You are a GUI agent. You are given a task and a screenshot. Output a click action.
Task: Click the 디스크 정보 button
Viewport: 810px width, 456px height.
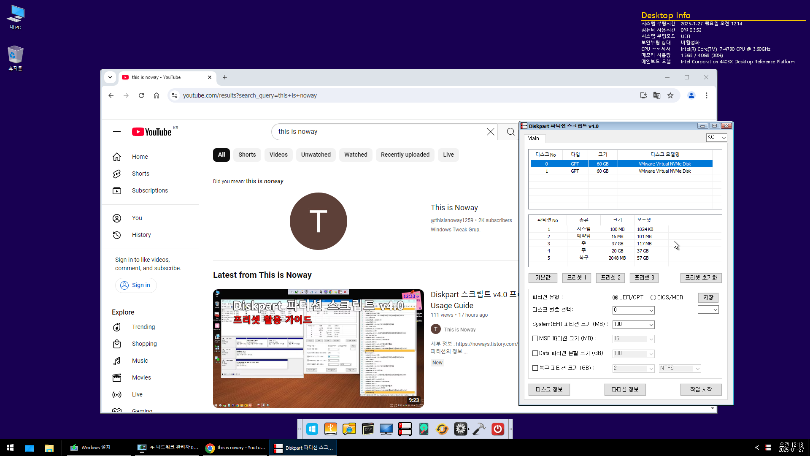pyautogui.click(x=549, y=389)
